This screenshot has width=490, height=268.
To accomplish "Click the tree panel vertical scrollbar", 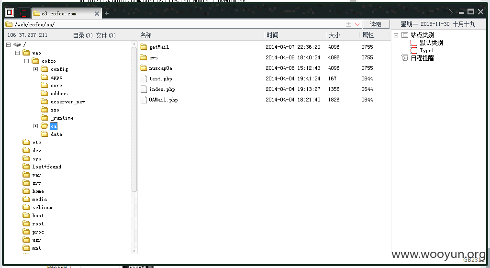I will point(134,119).
